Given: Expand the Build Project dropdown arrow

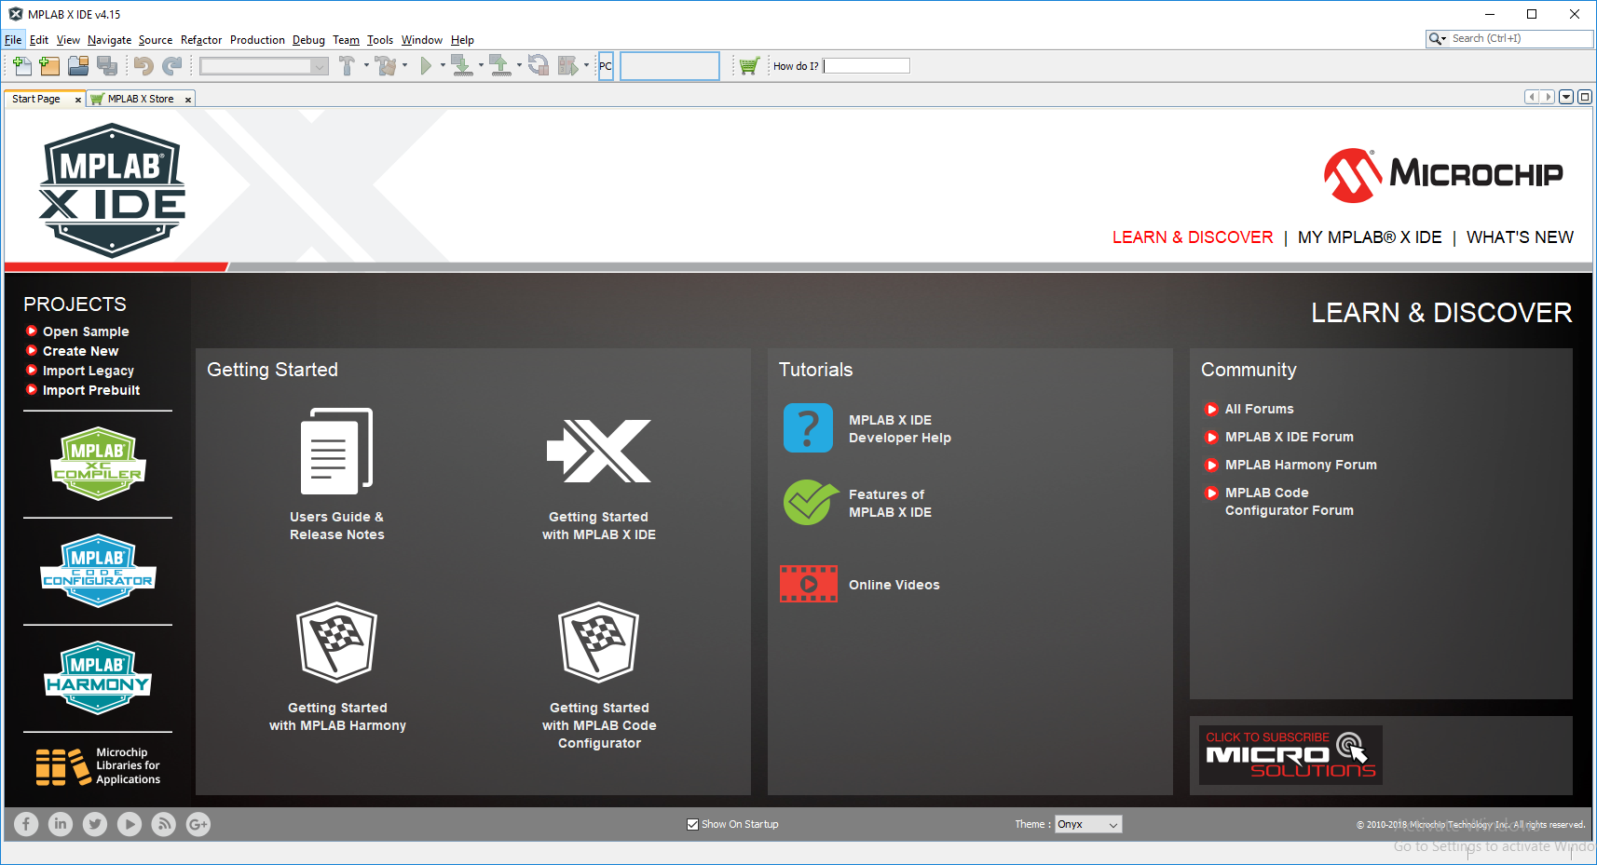Looking at the screenshot, I should [366, 65].
